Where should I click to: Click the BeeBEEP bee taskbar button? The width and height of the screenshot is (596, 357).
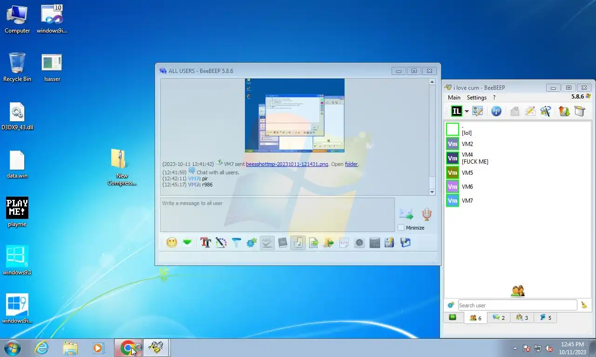pyautogui.click(x=156, y=348)
